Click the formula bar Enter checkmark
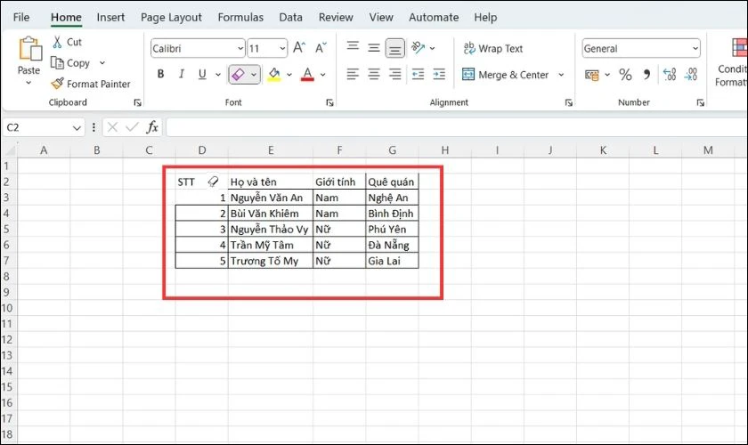748x445 pixels. 132,127
